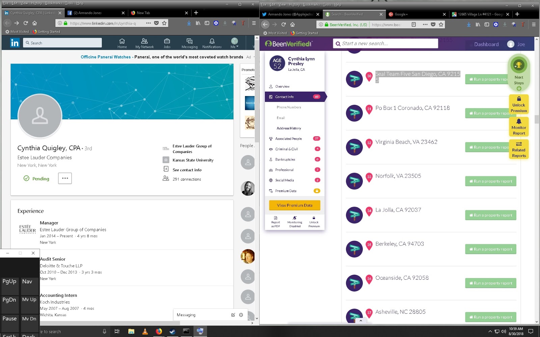Switch to 12665 Village Ln Google Maps tab

(x=480, y=14)
